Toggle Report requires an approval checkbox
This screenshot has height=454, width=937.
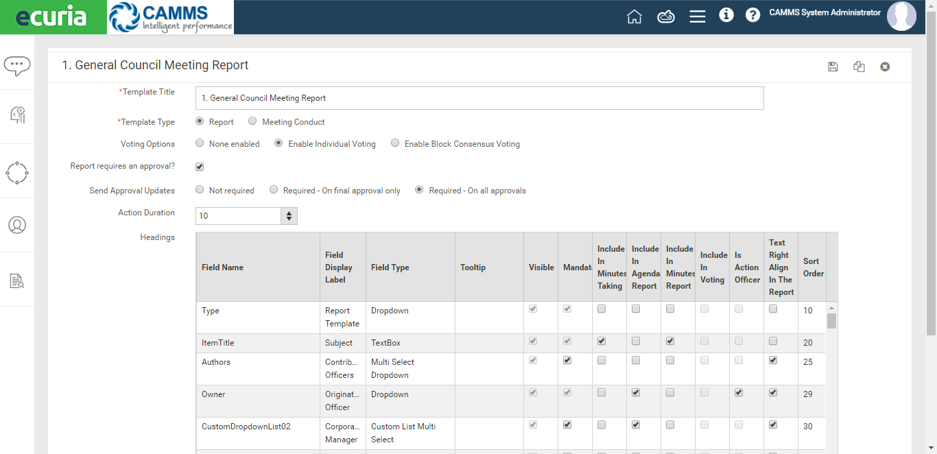point(200,167)
